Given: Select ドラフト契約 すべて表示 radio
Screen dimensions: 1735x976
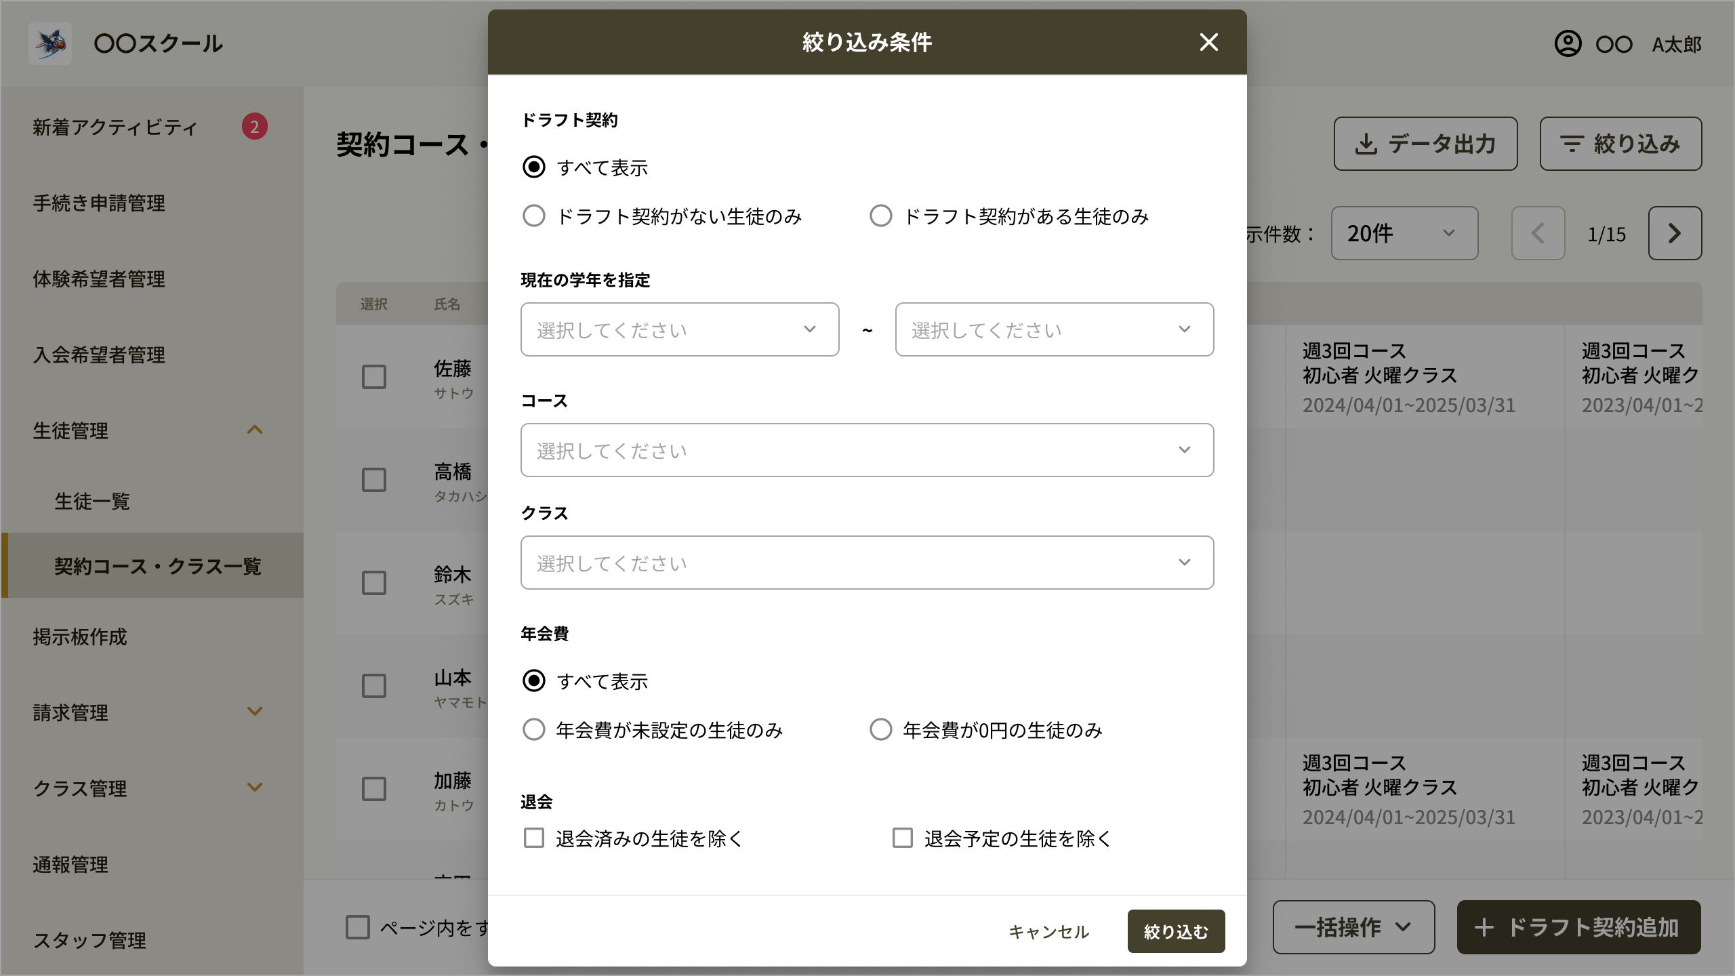Looking at the screenshot, I should 534,167.
